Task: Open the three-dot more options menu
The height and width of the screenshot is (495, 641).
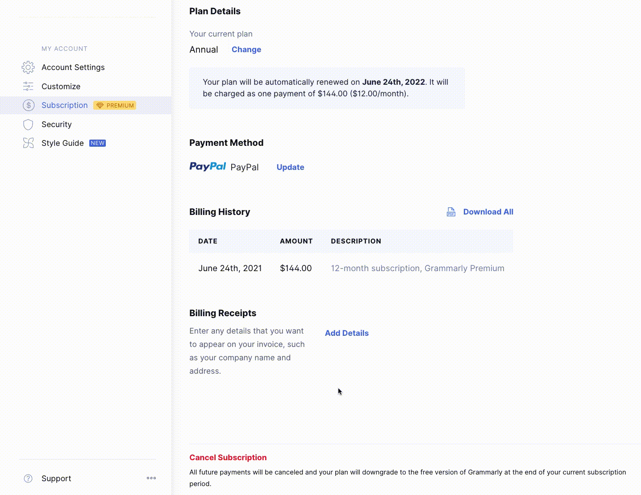Action: click(x=151, y=478)
